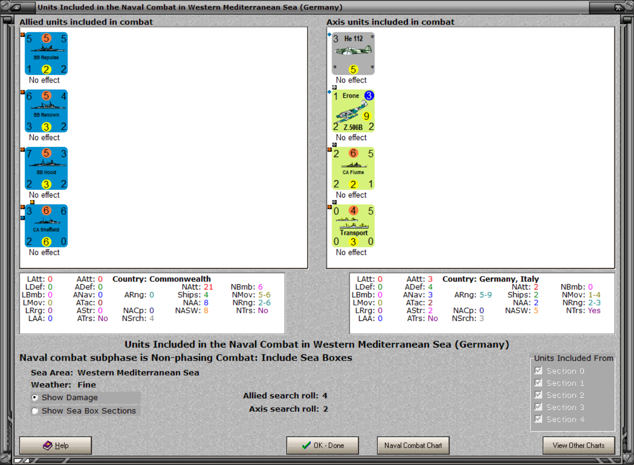Choose the Axis Transport ship counter

353,226
